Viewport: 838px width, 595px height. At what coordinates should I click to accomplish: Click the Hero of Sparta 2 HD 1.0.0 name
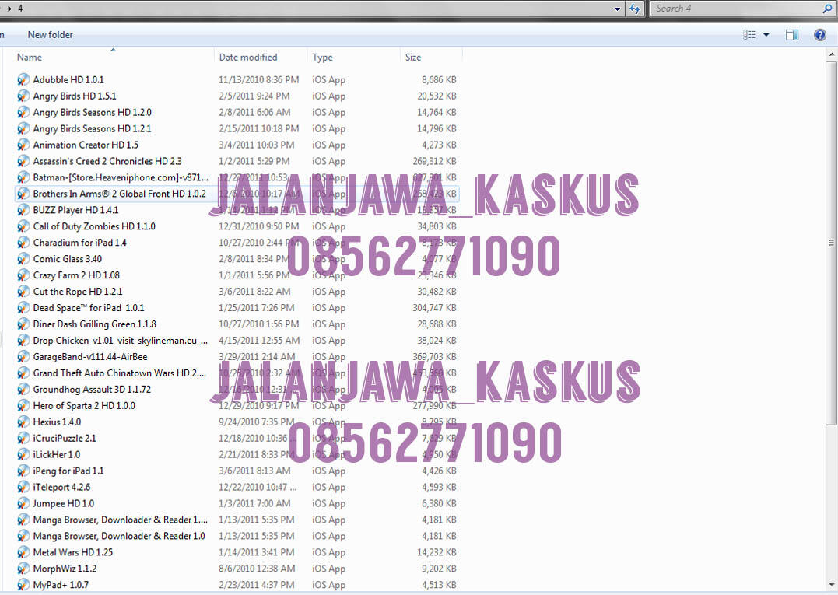point(84,405)
